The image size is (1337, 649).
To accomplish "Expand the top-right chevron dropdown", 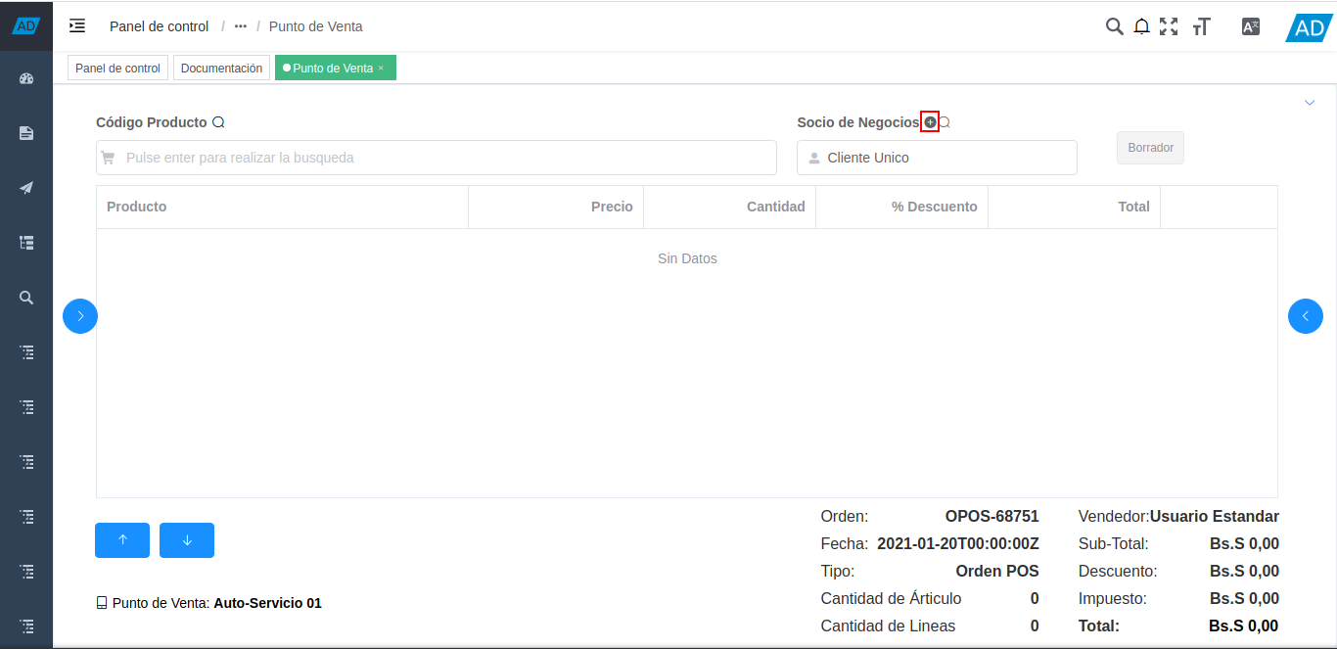I will point(1310,102).
